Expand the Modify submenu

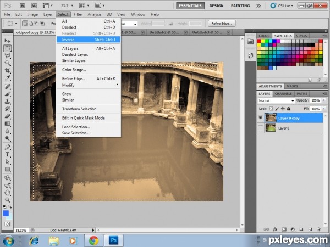tap(89, 85)
